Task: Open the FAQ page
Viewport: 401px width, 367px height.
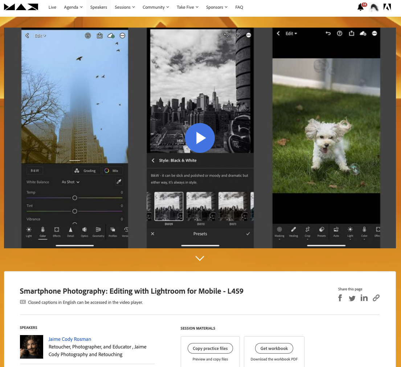Action: coord(239,7)
